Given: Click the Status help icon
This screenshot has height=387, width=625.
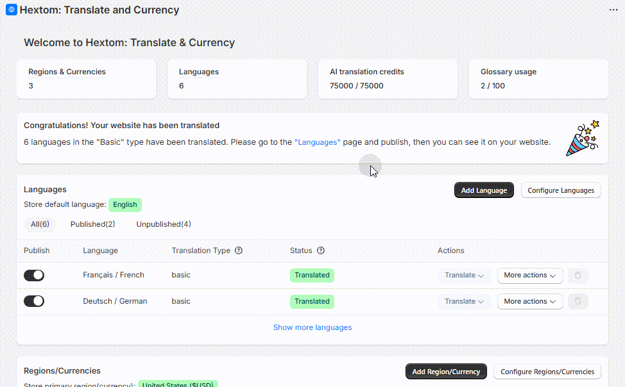Looking at the screenshot, I should tap(320, 251).
